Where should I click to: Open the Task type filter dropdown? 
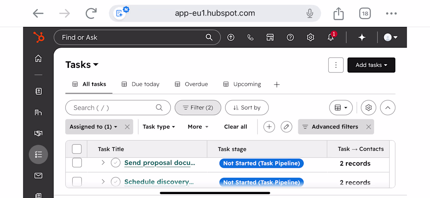(159, 127)
